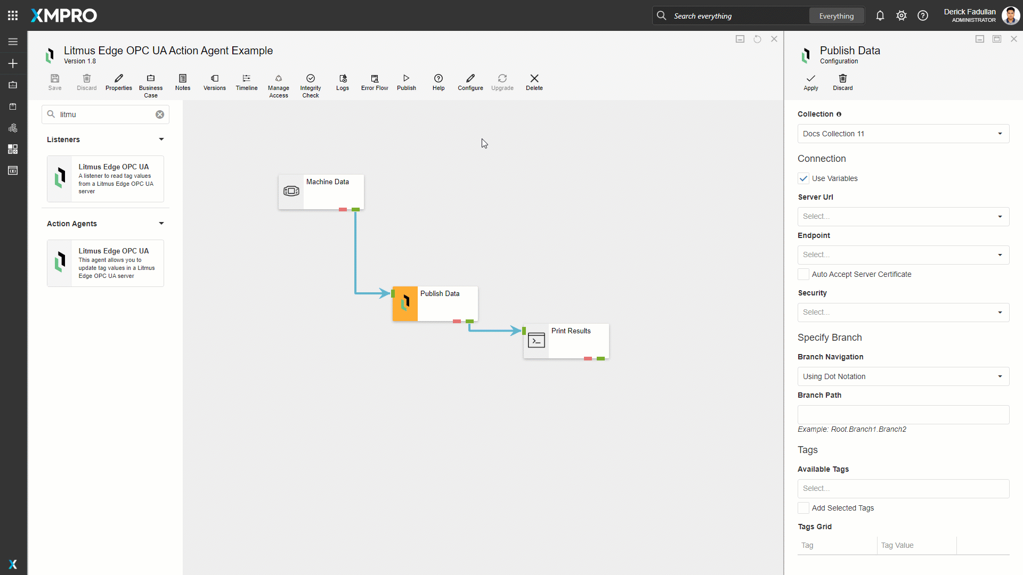Screen dimensions: 1023x575
Task: Uncheck the Use Variables checkbox
Action: point(803,178)
